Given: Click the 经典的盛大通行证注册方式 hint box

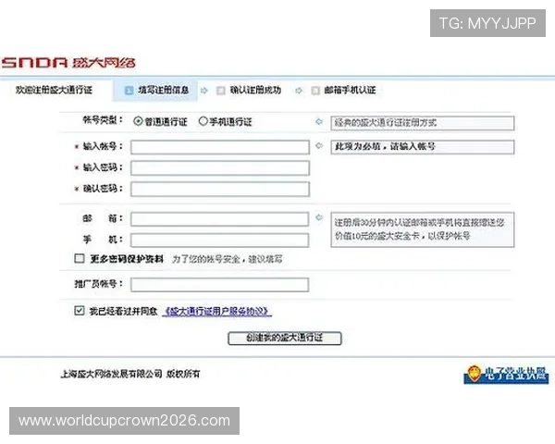Looking at the screenshot, I should tap(423, 123).
